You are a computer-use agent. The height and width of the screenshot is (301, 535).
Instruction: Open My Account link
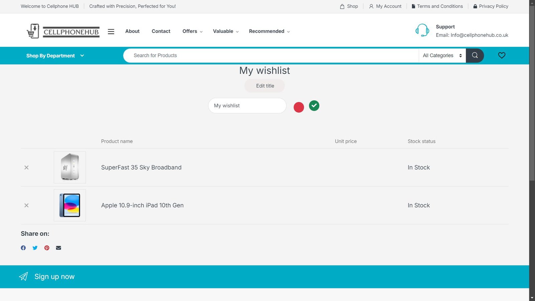tap(385, 6)
